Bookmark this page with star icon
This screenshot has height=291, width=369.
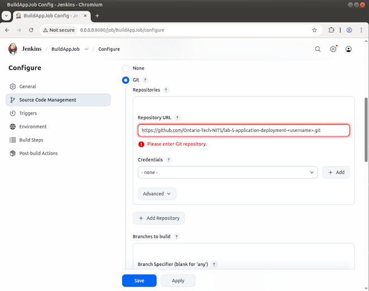click(x=314, y=30)
